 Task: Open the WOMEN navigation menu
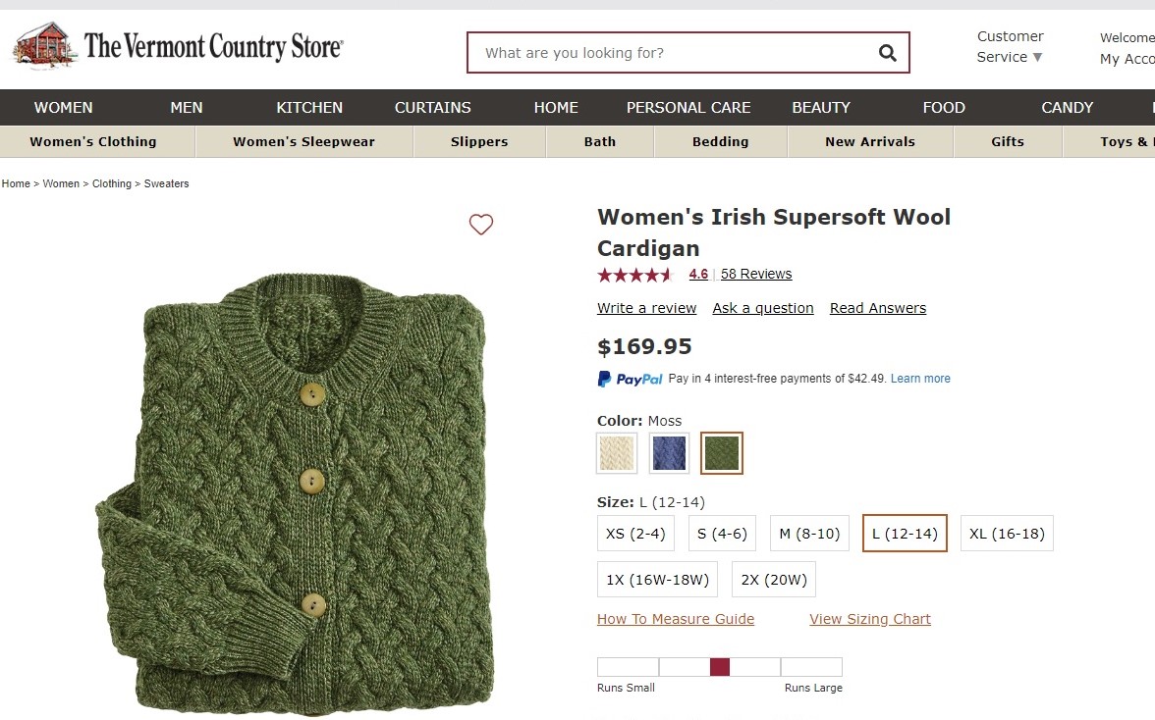(x=63, y=108)
